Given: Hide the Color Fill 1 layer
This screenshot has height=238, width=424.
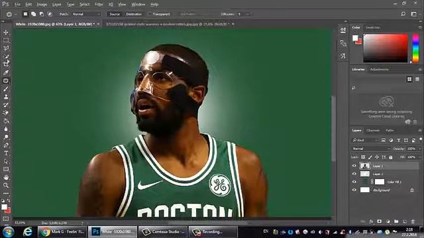Looking at the screenshot, I should [x=354, y=182].
